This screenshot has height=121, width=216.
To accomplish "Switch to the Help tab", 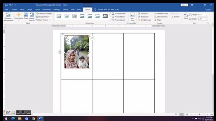I will coord(79,10).
